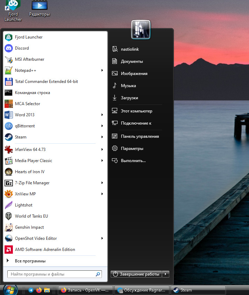Image resolution: width=249 pixels, height=295 pixels.
Task: Open Fjord Launcher desktop shortcut
Action: tap(13, 11)
